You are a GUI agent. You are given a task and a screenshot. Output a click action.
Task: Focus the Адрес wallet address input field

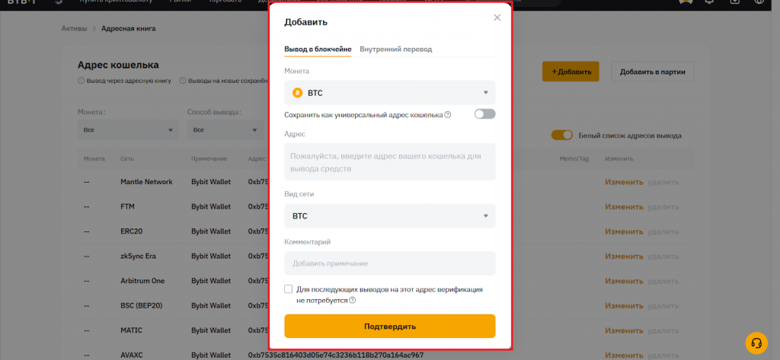click(390, 161)
